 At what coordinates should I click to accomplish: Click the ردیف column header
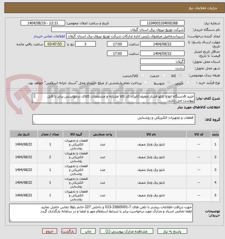(x=215, y=134)
